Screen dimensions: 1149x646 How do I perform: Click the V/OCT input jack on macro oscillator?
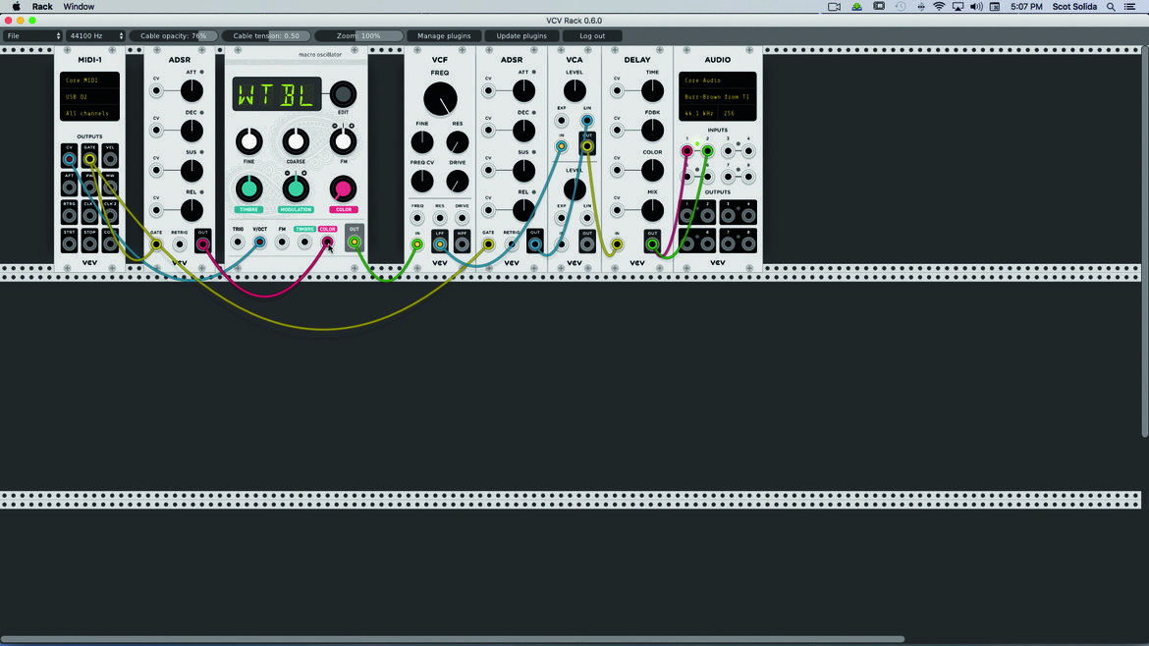pyautogui.click(x=259, y=242)
